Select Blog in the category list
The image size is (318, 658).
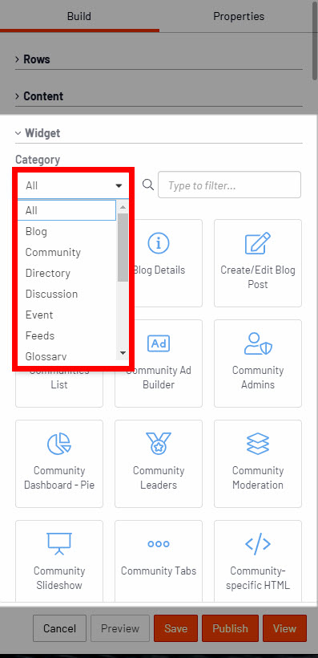66,231
